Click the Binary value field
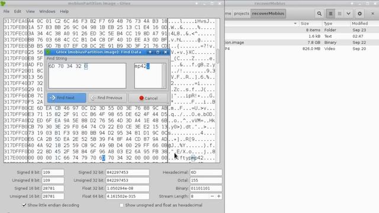The height and width of the screenshot is (213, 379). coord(206,188)
